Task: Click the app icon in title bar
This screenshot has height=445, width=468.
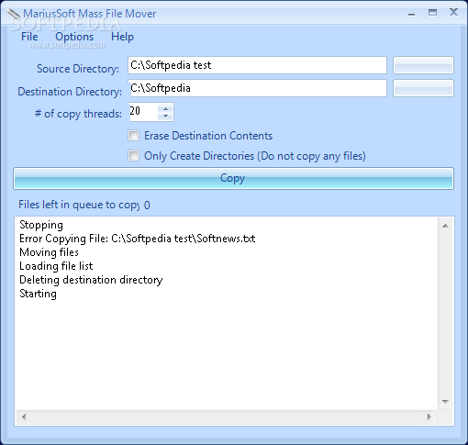Action: click(x=13, y=14)
